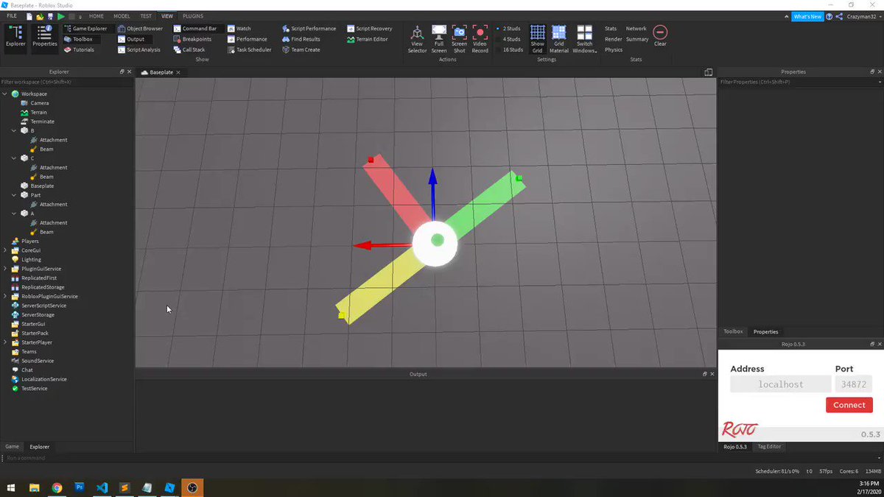Toggle the Toolbox window
884x497 pixels.
[x=78, y=39]
